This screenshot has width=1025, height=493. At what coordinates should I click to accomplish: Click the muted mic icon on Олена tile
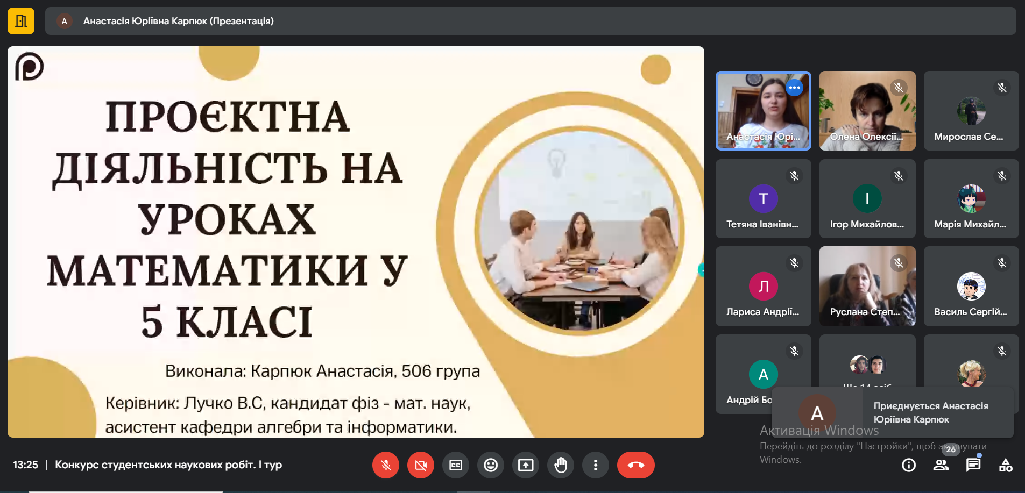pyautogui.click(x=899, y=88)
